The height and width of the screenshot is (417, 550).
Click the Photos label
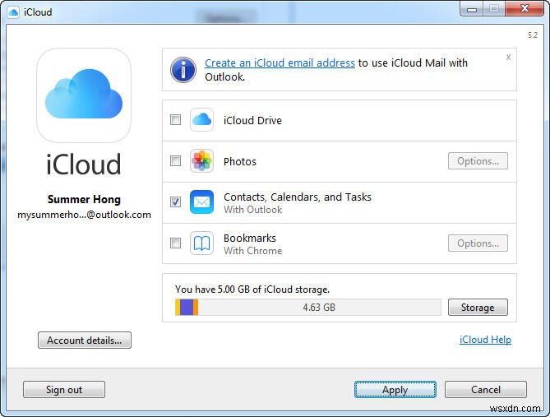pyautogui.click(x=240, y=161)
